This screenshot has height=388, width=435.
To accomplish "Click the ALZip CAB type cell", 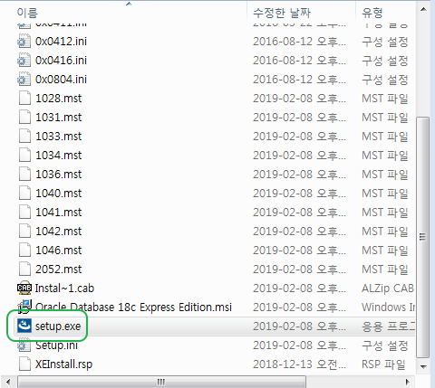I will pyautogui.click(x=388, y=289).
